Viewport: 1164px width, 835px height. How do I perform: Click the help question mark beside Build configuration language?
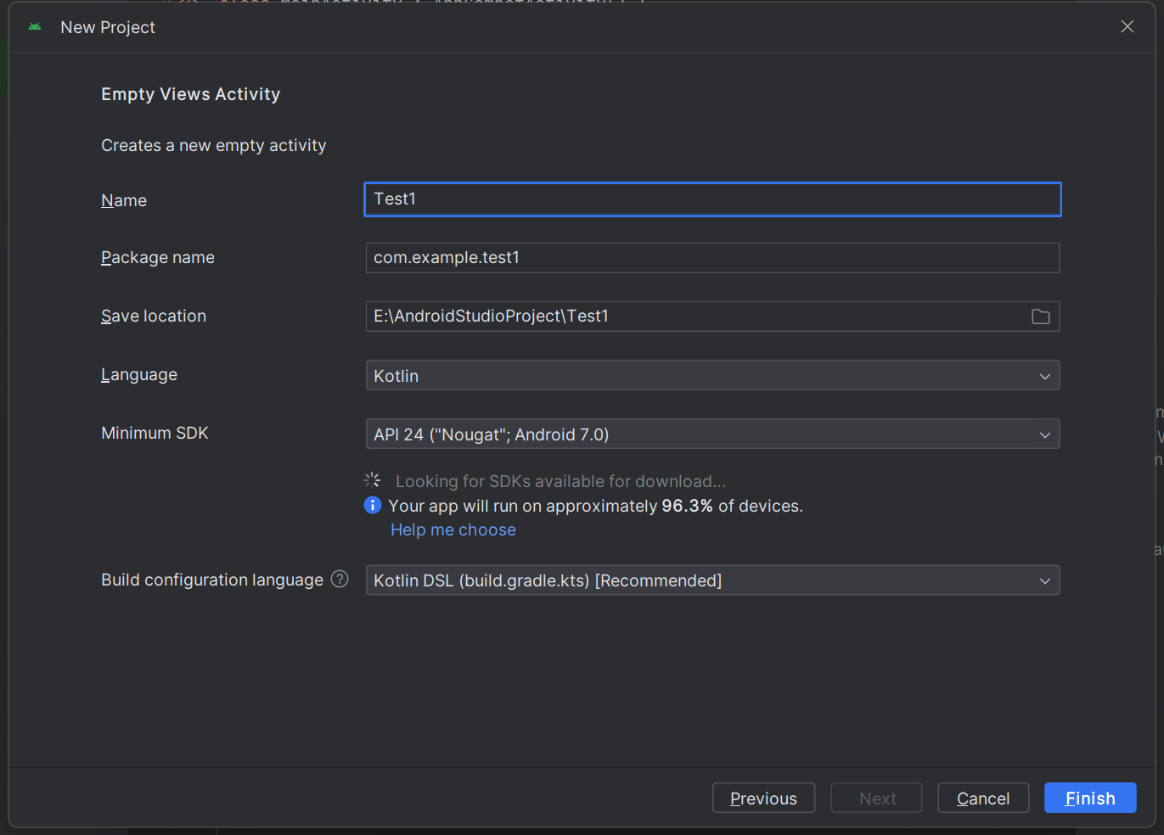pos(340,579)
